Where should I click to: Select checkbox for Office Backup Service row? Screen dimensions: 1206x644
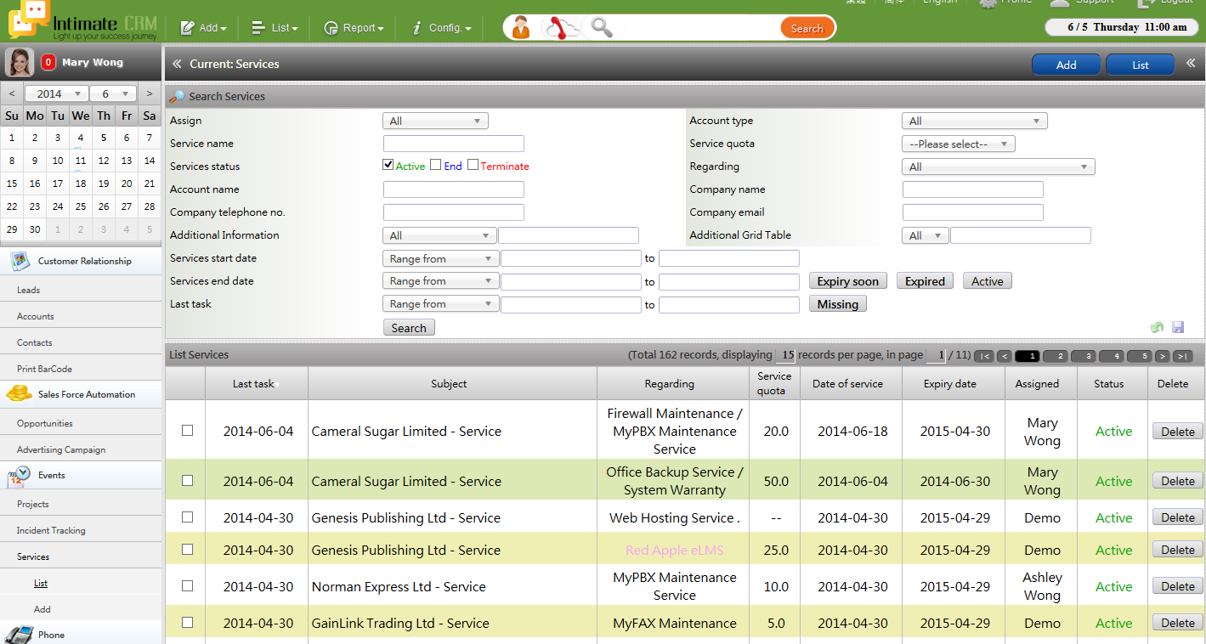187,480
